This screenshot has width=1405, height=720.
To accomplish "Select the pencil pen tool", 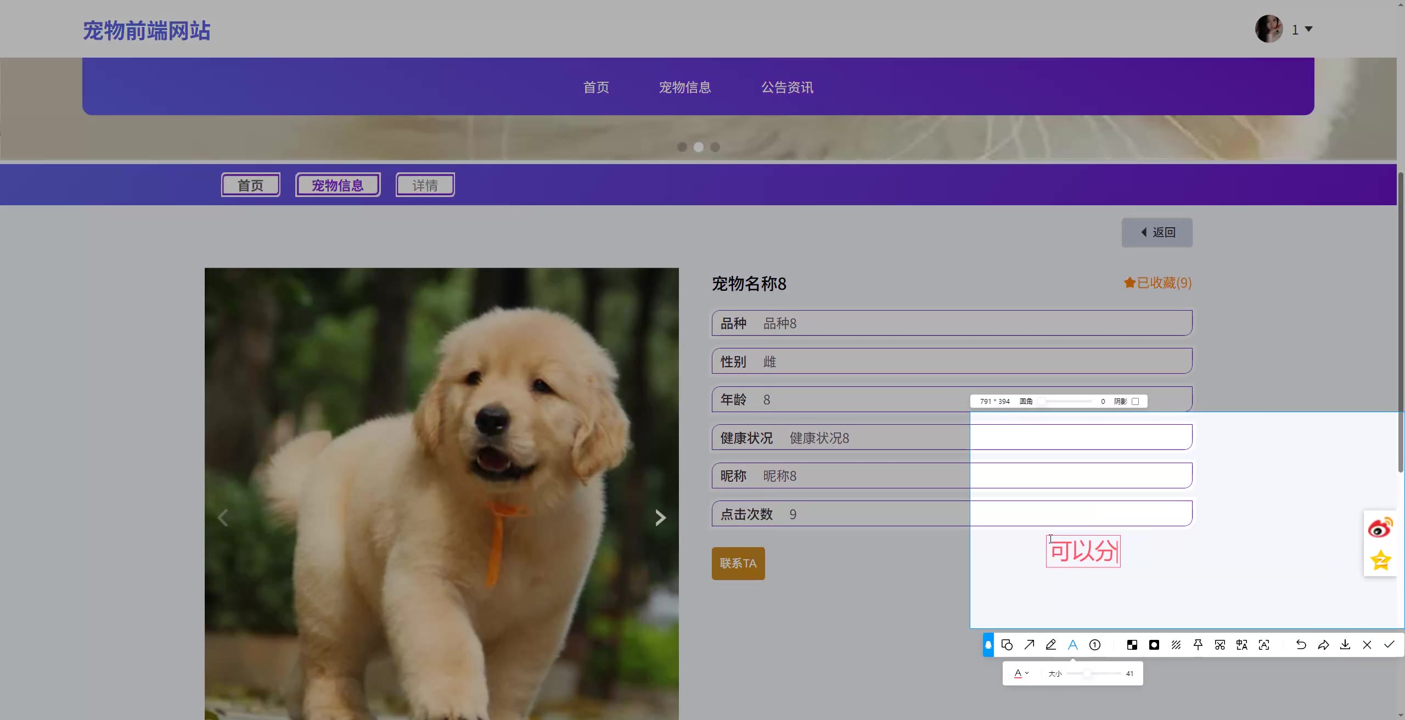I will pos(1050,645).
